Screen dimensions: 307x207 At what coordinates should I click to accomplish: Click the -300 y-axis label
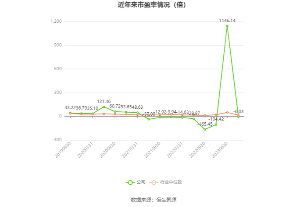coord(56,140)
